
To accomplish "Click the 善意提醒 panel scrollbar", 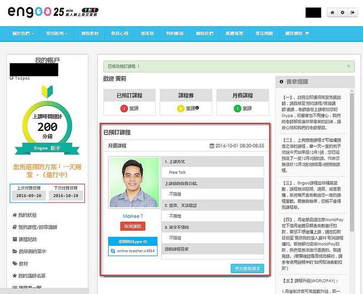I will click(353, 150).
